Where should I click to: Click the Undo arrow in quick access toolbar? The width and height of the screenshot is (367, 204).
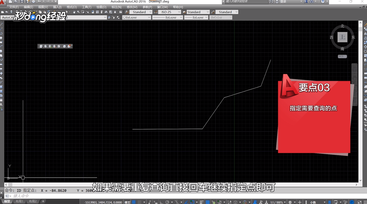coord(39,1)
